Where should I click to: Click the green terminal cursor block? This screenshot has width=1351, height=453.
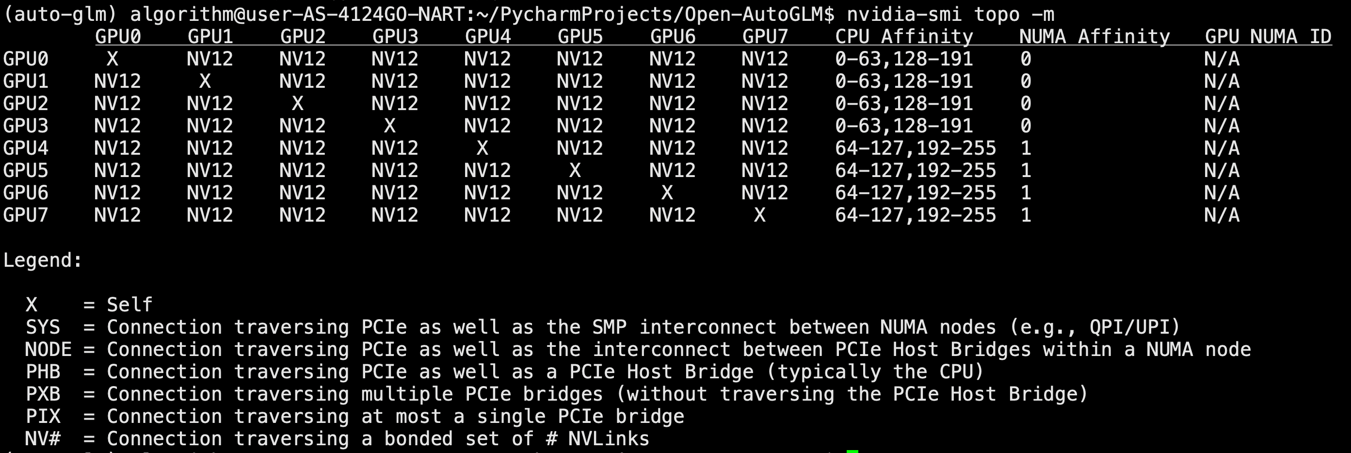(x=852, y=451)
